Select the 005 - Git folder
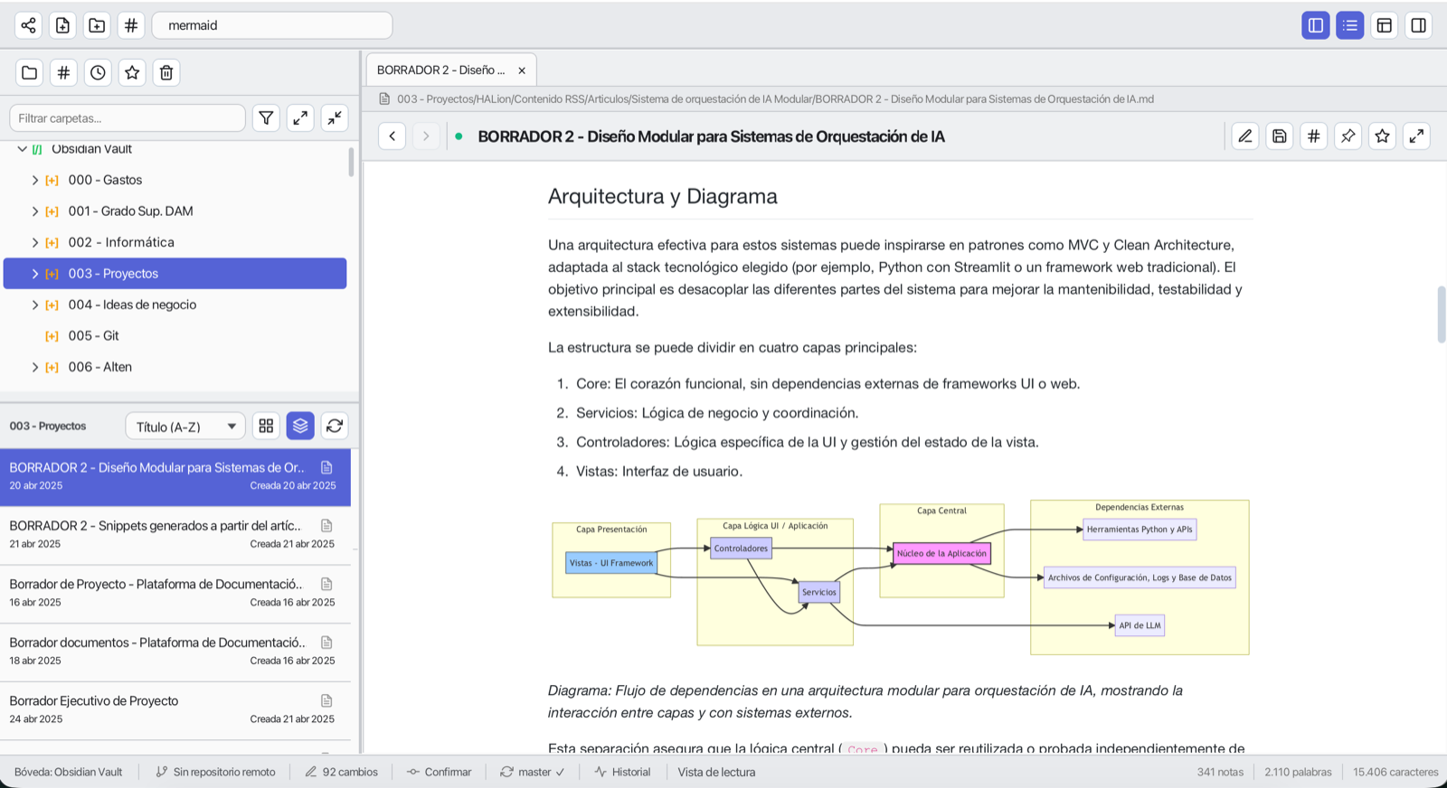Viewport: 1447px width, 788px height. coord(175,336)
